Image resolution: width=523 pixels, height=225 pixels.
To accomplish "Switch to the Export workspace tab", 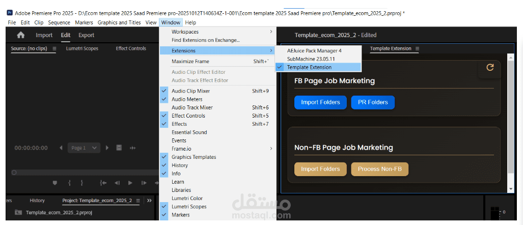I will [87, 35].
